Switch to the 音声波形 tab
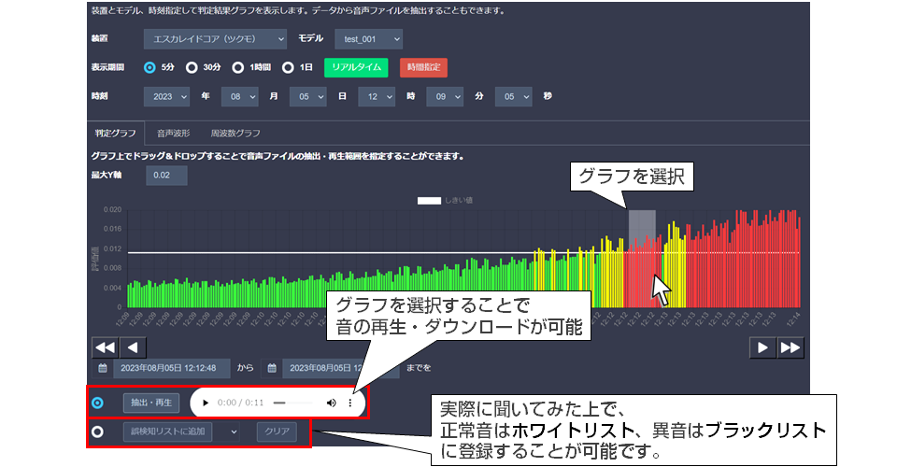The width and height of the screenshot is (897, 467). coord(174,134)
